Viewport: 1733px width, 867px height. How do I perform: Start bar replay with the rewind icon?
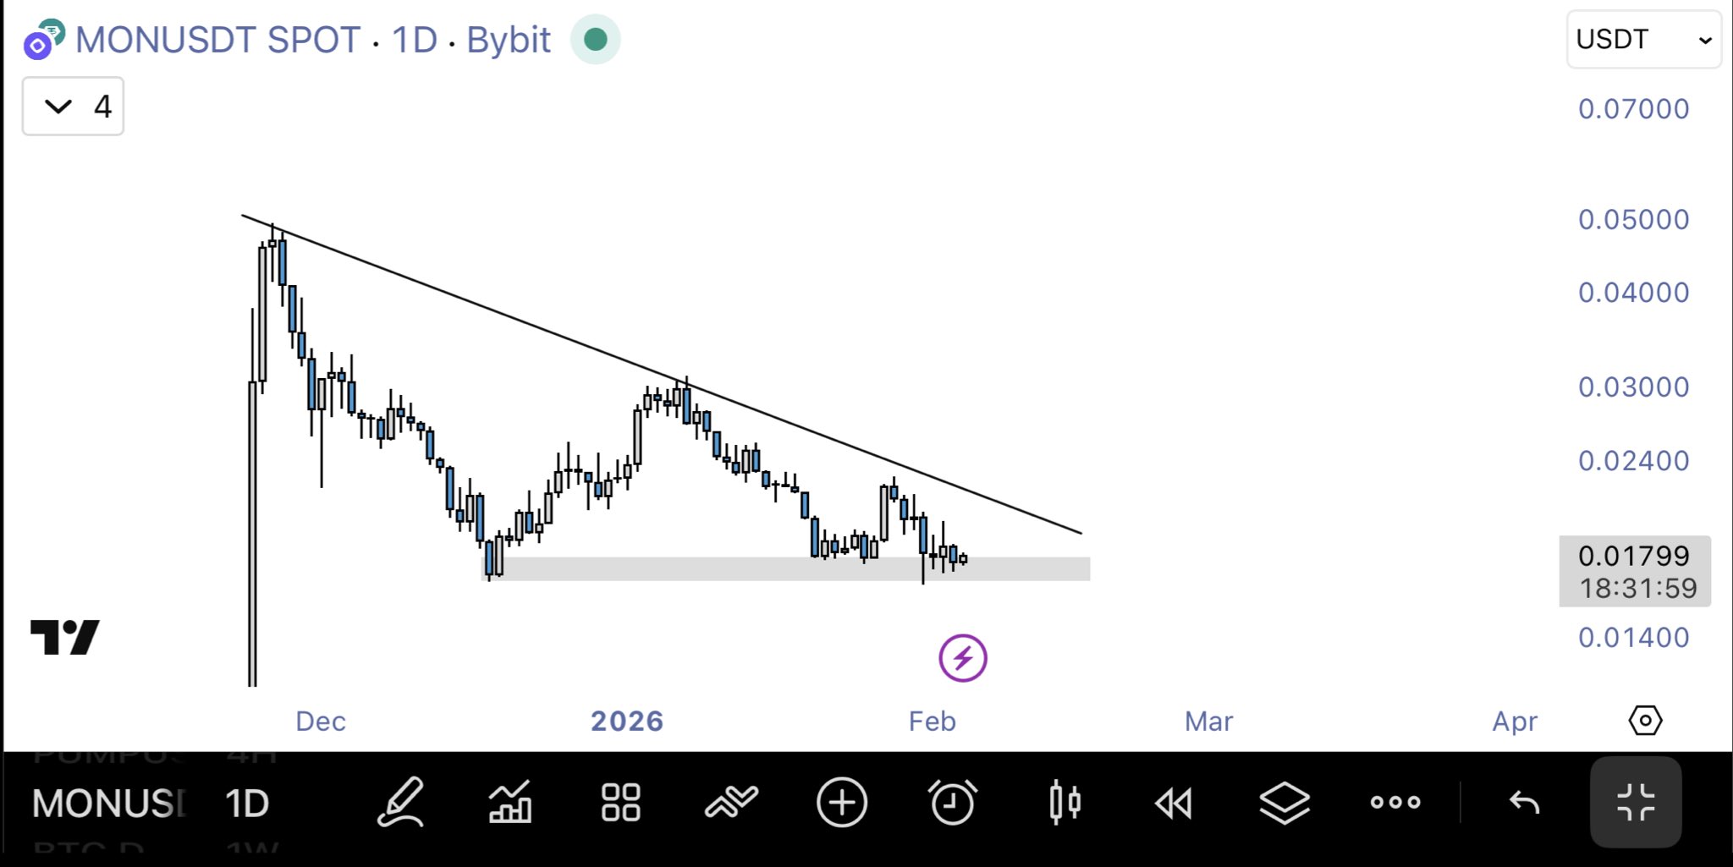(1174, 802)
